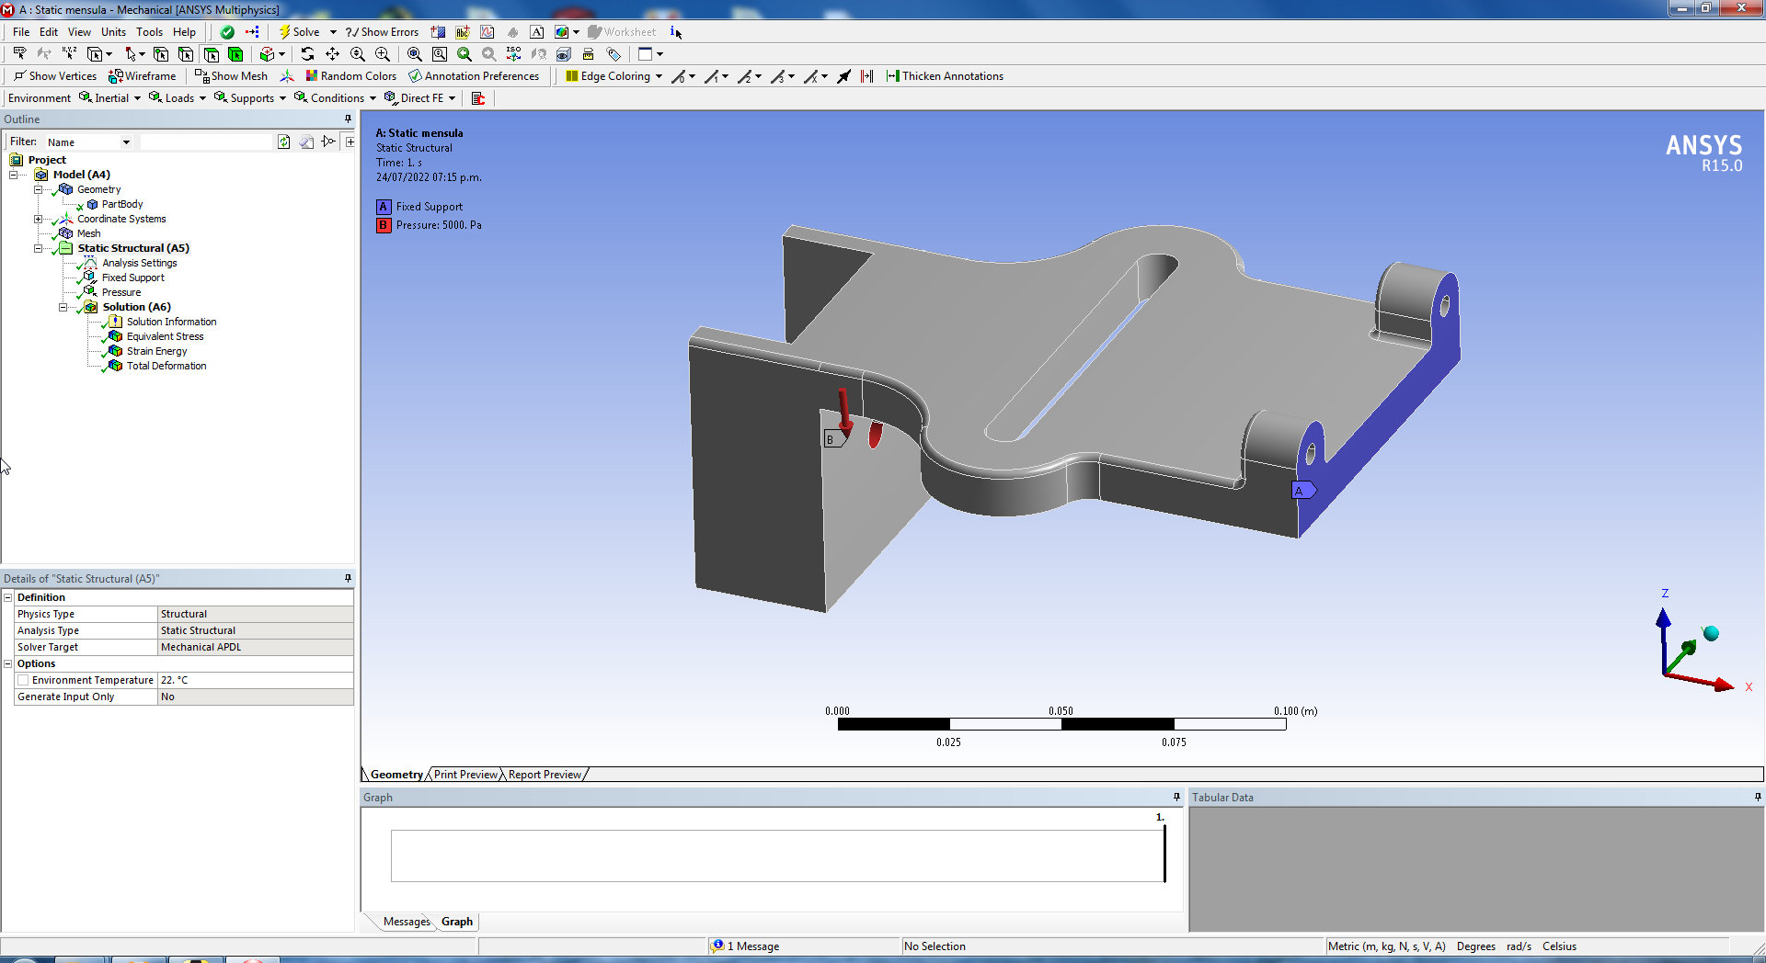Select the Pan view tool
1766x963 pixels.
(332, 54)
